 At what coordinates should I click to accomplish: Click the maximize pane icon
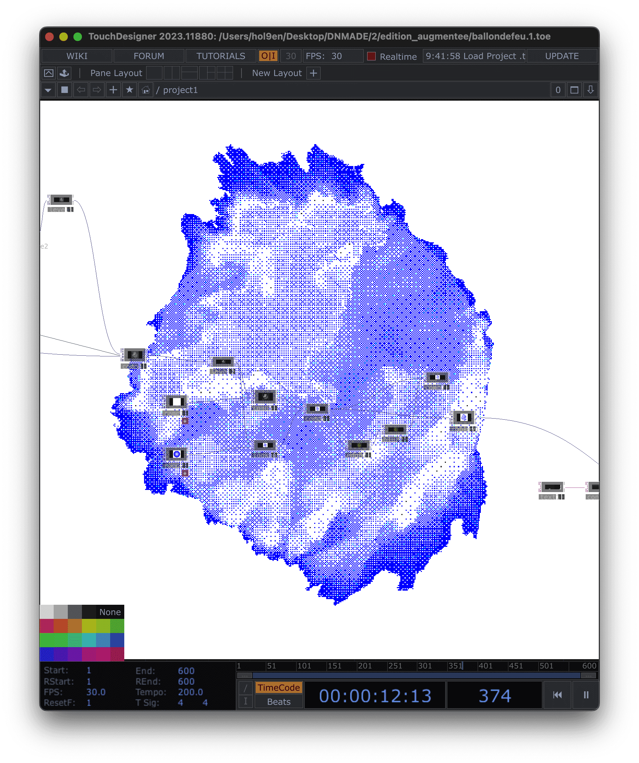click(574, 90)
